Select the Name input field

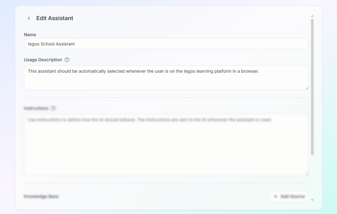(x=166, y=44)
